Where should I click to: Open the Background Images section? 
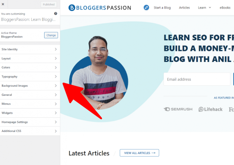[x=30, y=86]
